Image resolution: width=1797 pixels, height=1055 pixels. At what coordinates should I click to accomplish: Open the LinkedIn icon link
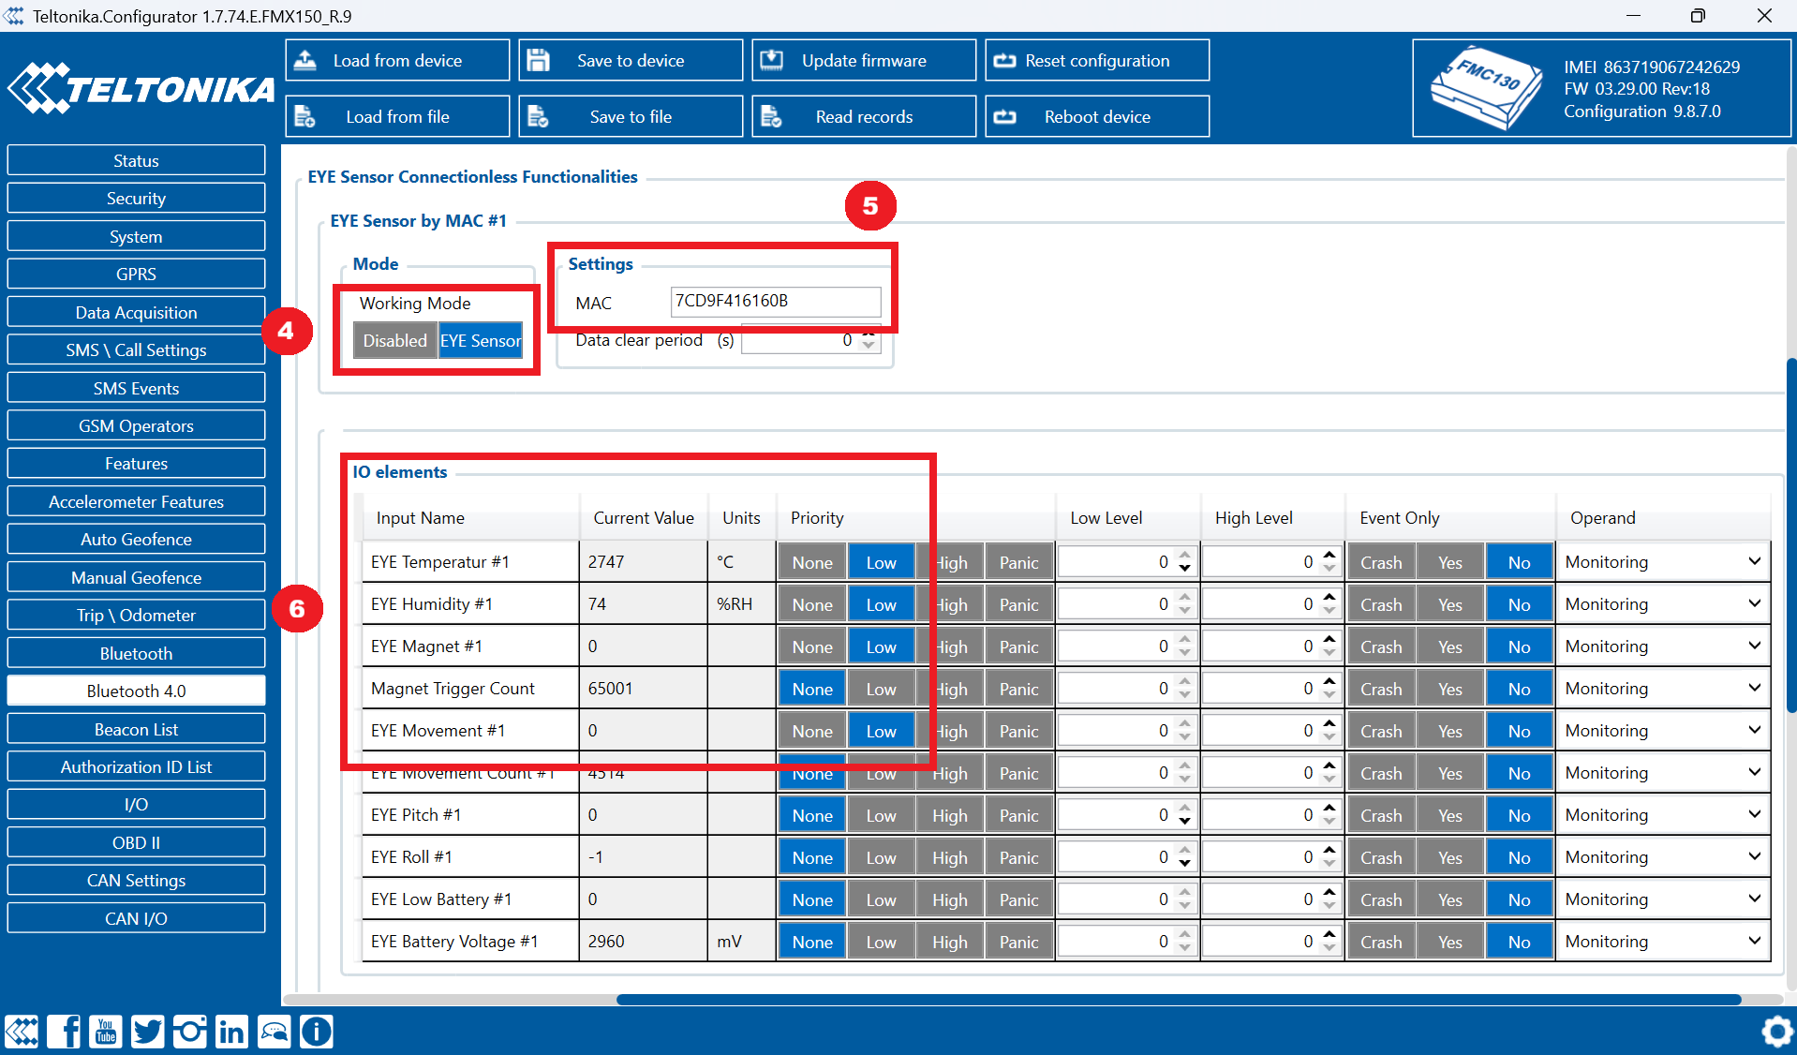pyautogui.click(x=231, y=1032)
